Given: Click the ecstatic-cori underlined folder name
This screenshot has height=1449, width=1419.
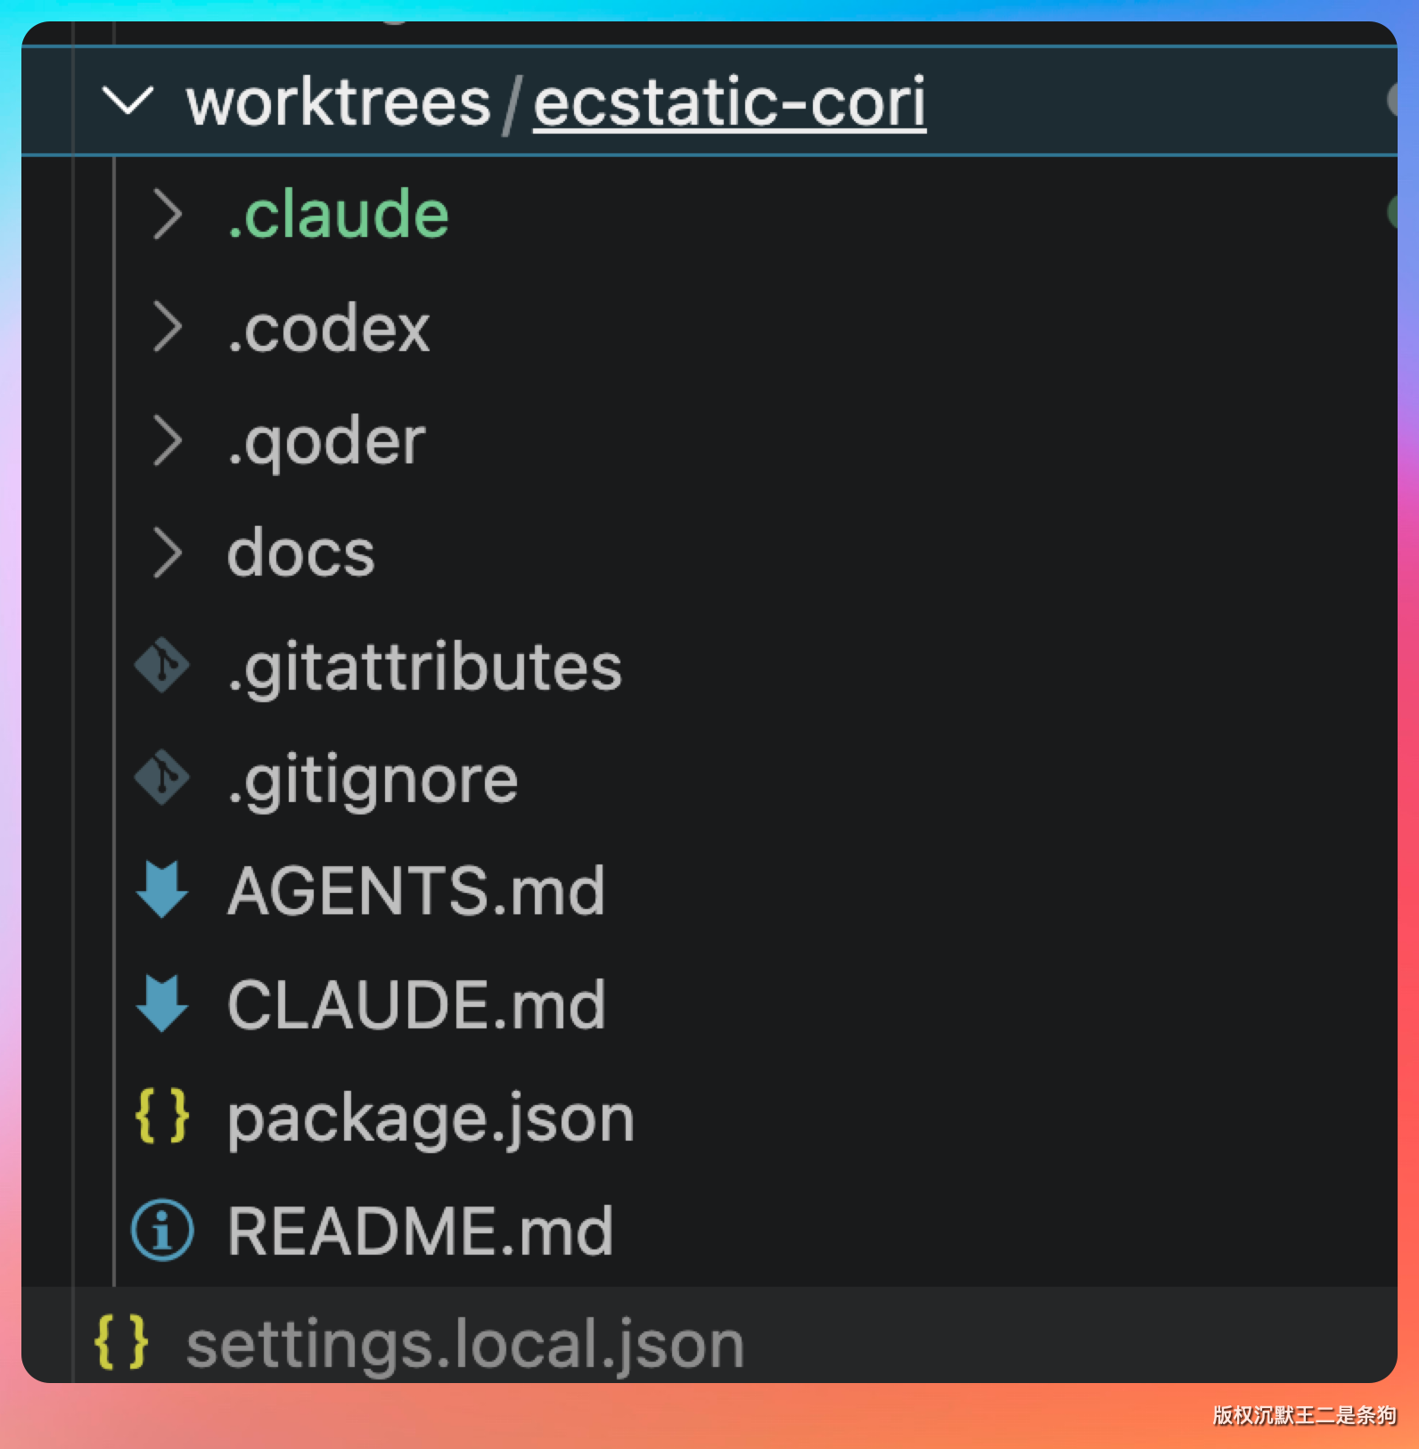Looking at the screenshot, I should click(x=729, y=102).
